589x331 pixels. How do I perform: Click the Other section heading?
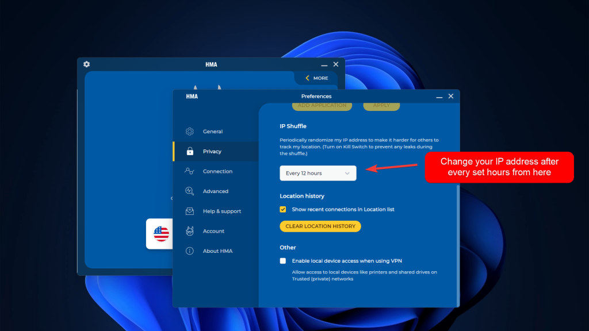288,247
